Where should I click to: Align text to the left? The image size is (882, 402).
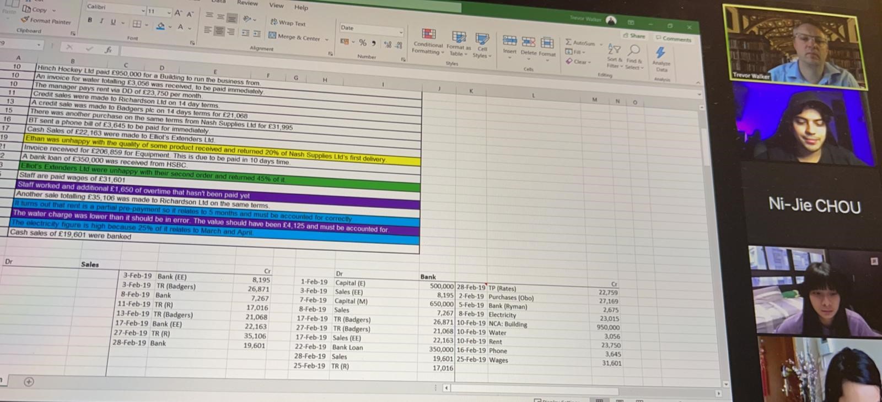coord(208,30)
